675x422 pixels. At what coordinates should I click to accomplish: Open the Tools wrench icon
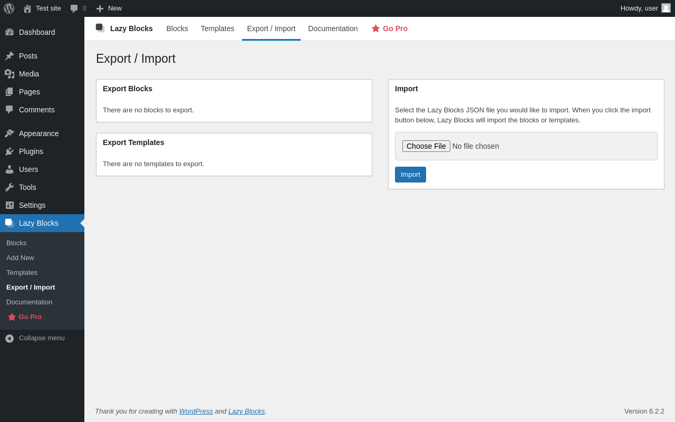pos(9,187)
